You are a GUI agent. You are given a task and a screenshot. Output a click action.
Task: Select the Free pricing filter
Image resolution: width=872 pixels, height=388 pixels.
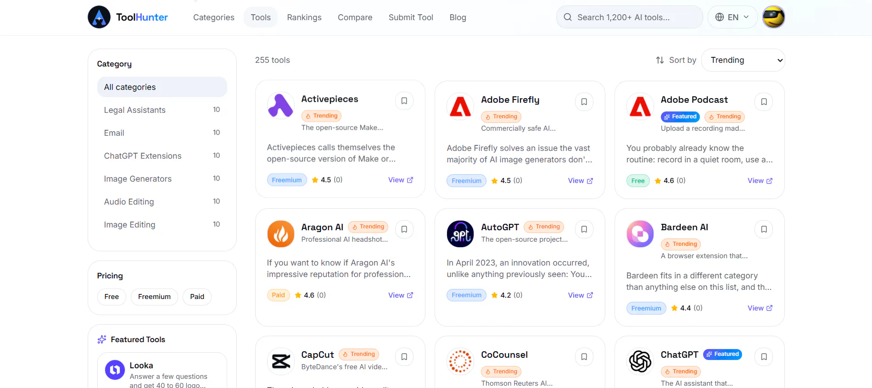click(x=112, y=297)
